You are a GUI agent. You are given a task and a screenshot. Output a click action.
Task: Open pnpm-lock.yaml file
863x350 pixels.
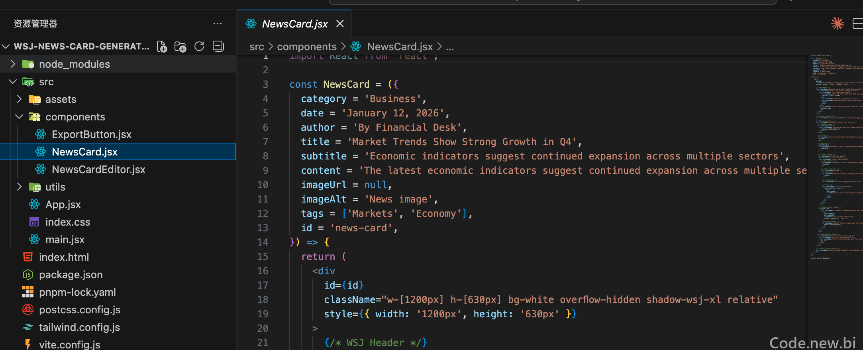77,292
